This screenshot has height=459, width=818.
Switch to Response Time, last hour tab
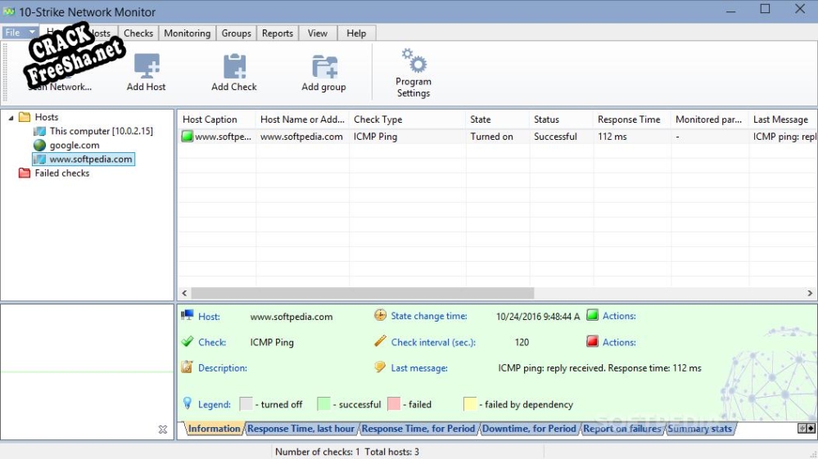[x=301, y=429]
